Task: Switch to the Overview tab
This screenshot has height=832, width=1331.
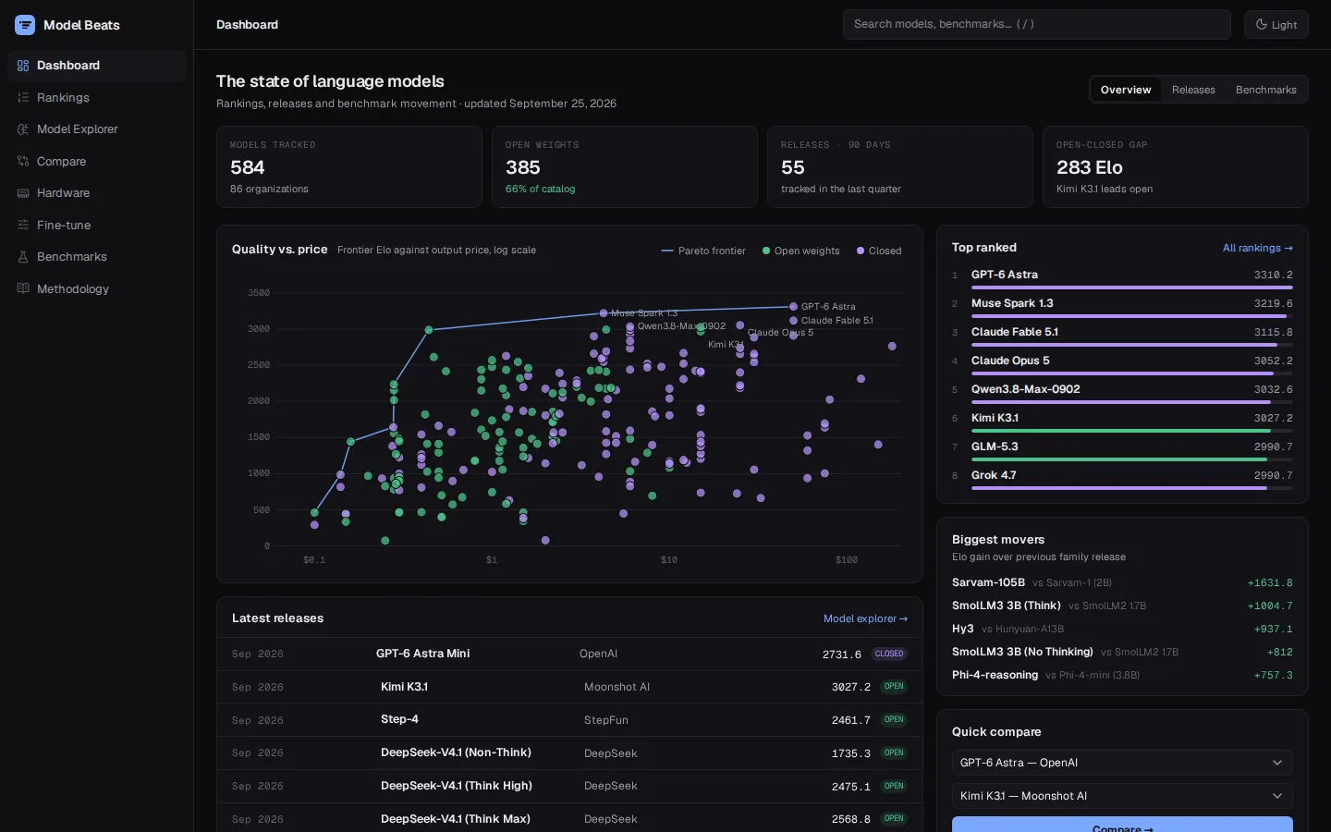Action: click(1126, 90)
